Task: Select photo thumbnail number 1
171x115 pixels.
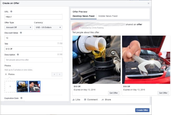Action: point(22,87)
